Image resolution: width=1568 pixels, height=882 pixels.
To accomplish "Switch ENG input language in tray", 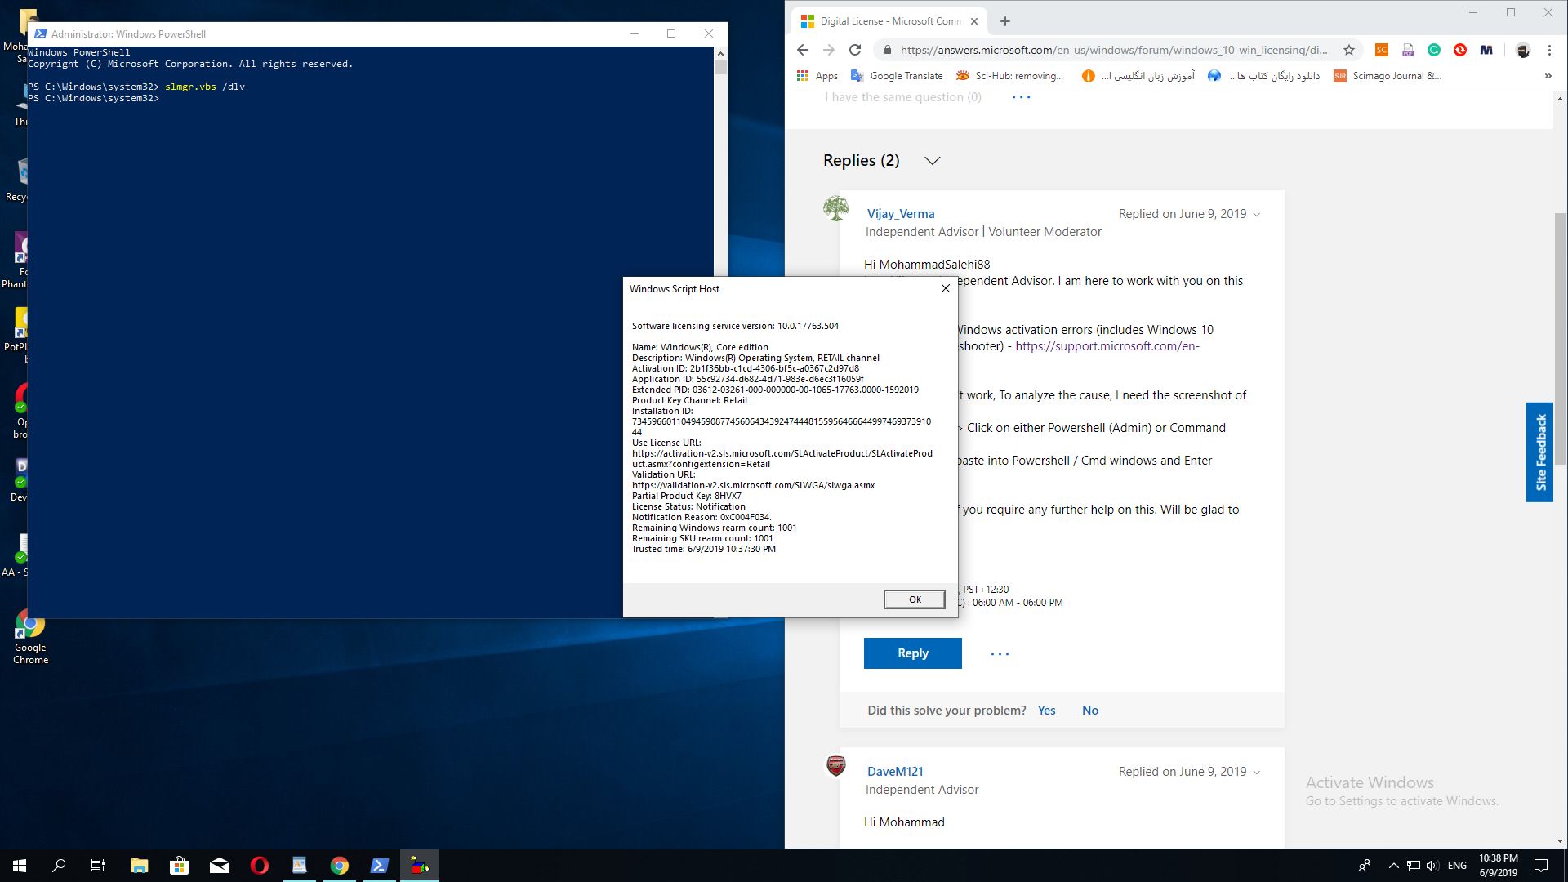I will (1457, 866).
